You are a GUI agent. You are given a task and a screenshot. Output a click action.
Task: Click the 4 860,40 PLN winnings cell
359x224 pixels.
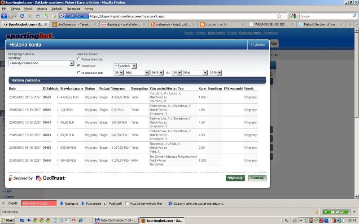tap(120, 97)
